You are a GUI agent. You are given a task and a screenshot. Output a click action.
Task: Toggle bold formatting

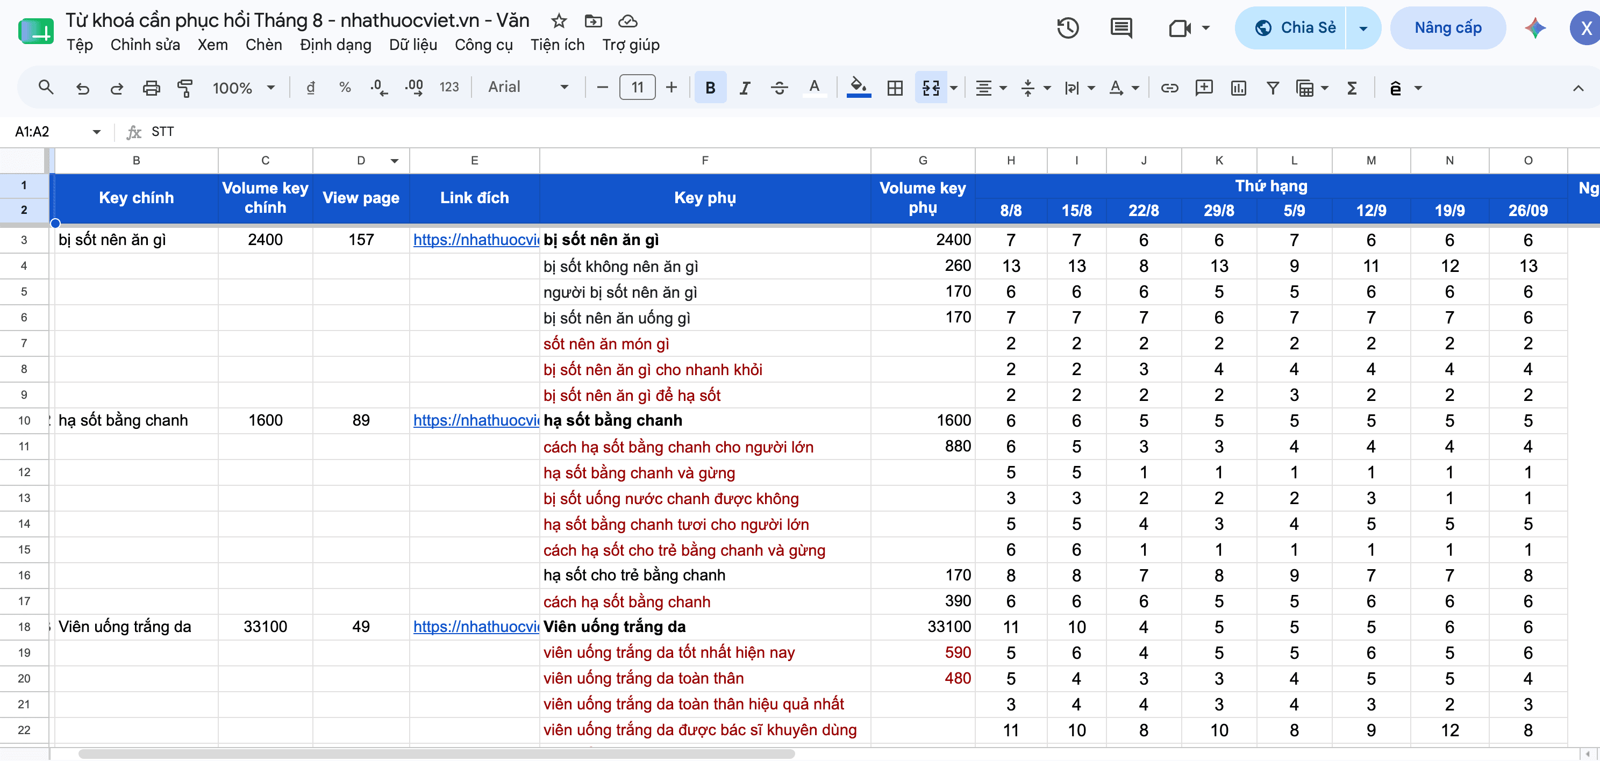(710, 88)
